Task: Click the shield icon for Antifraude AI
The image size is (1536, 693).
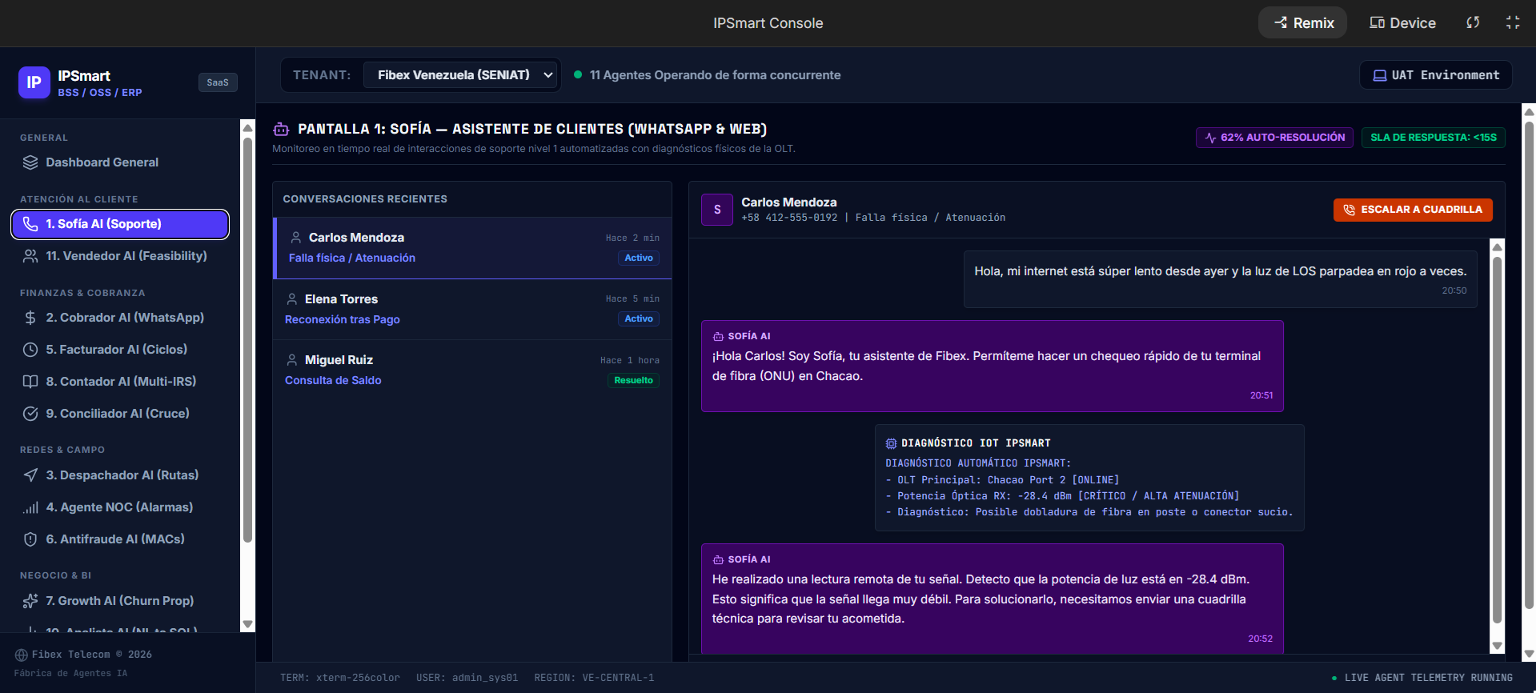Action: coord(30,539)
